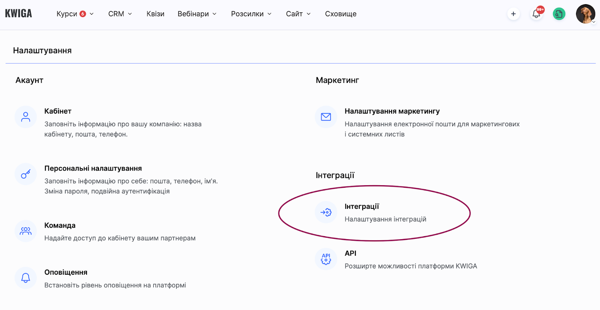Open the Команда team icon
Viewport: 600px width, 310px height.
pyautogui.click(x=25, y=231)
